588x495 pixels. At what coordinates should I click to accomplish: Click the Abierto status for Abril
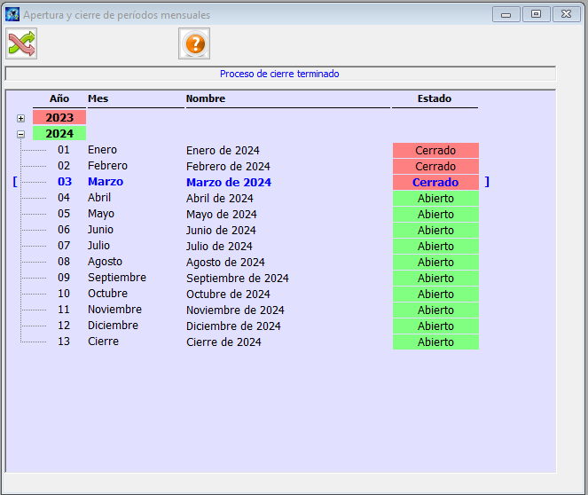[435, 199]
